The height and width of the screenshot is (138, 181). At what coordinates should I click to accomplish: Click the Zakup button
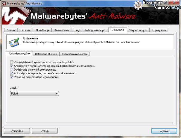point(45,131)
